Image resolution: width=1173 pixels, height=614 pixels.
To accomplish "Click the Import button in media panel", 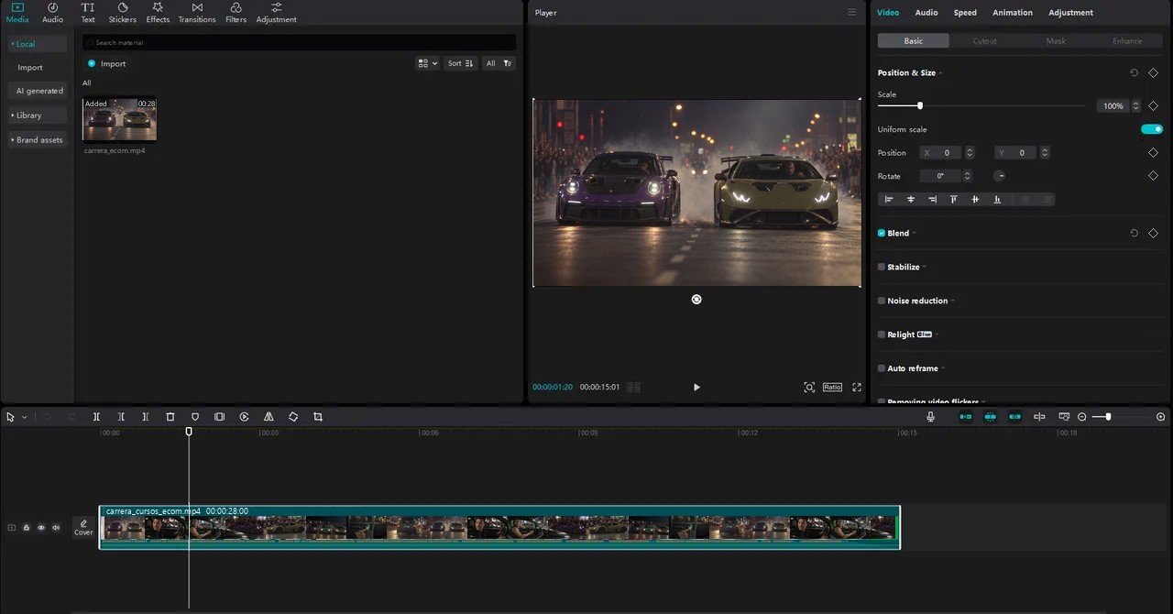I will [x=106, y=64].
